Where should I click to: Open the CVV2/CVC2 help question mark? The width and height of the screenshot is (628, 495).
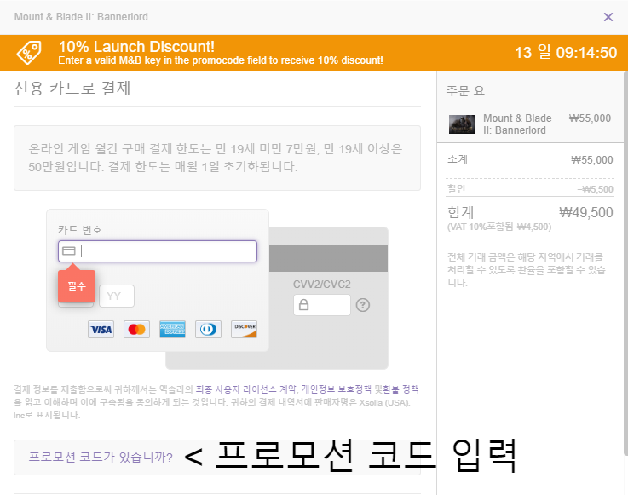tap(362, 305)
